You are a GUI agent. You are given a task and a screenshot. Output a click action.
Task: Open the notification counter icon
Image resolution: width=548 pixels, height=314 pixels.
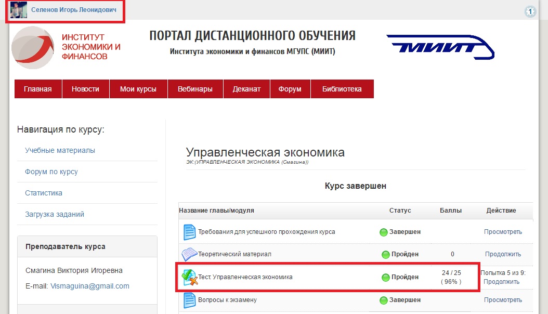(530, 11)
